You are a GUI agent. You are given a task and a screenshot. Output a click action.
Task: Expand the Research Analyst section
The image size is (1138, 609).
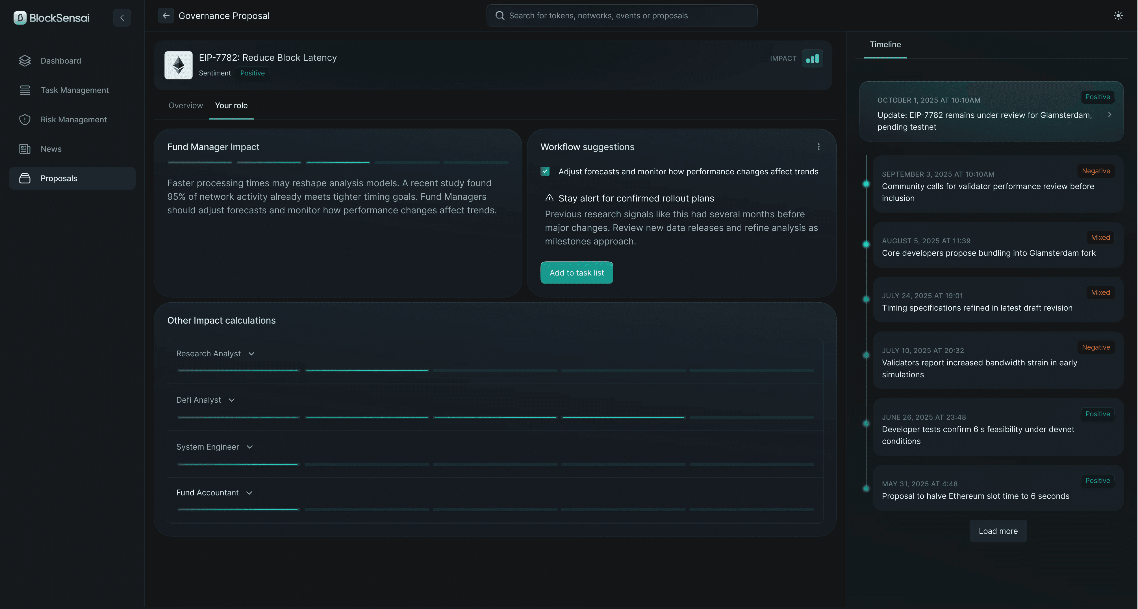(251, 354)
